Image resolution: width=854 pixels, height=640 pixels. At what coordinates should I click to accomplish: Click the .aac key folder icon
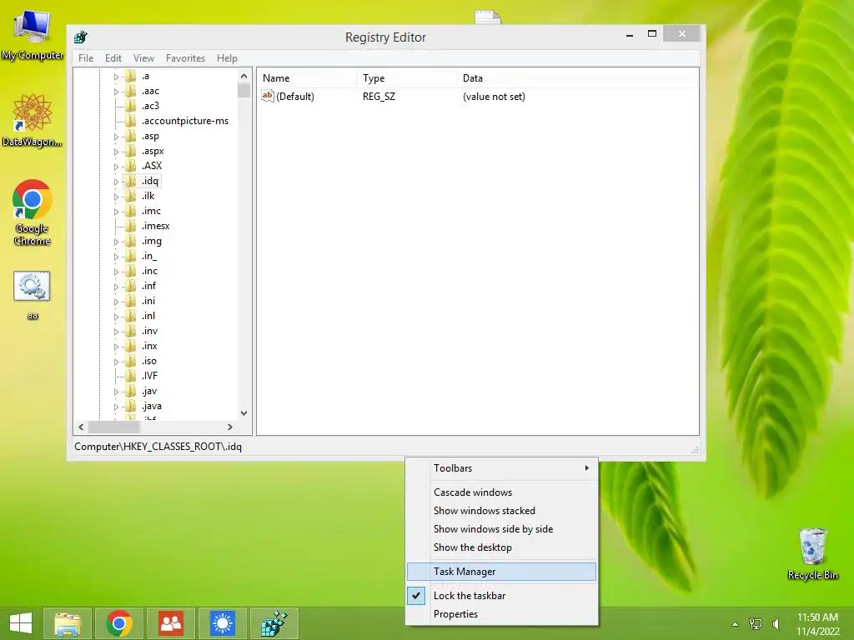[x=131, y=91]
